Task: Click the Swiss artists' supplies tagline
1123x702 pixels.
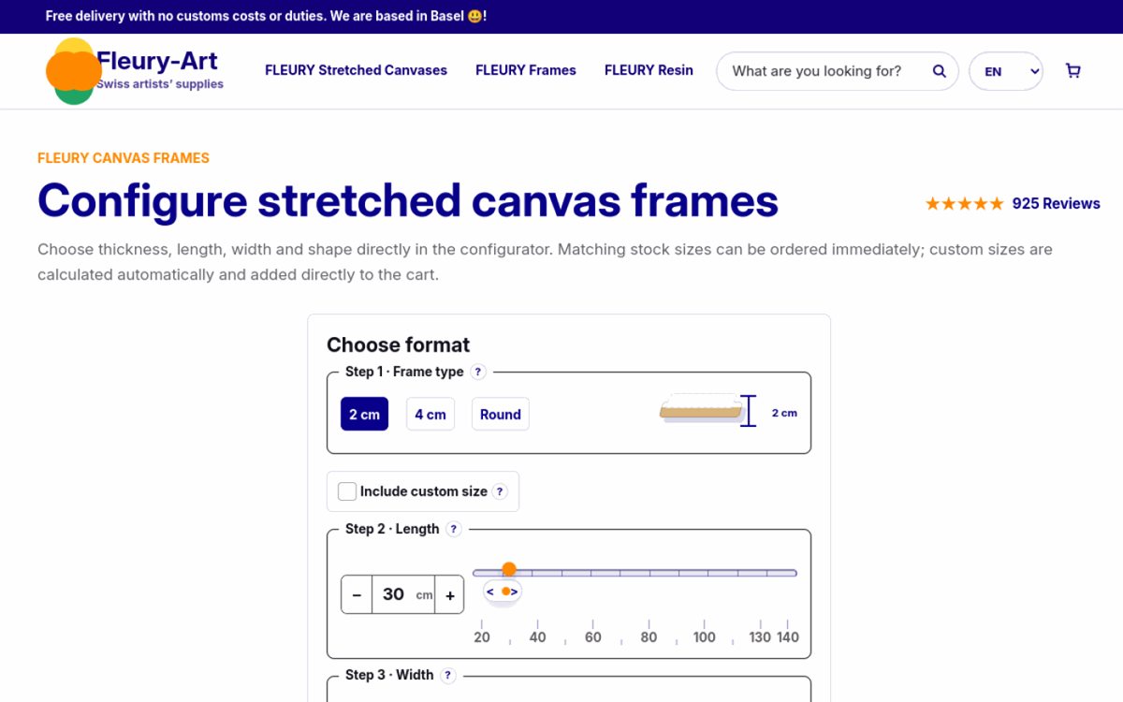Action: (x=160, y=84)
